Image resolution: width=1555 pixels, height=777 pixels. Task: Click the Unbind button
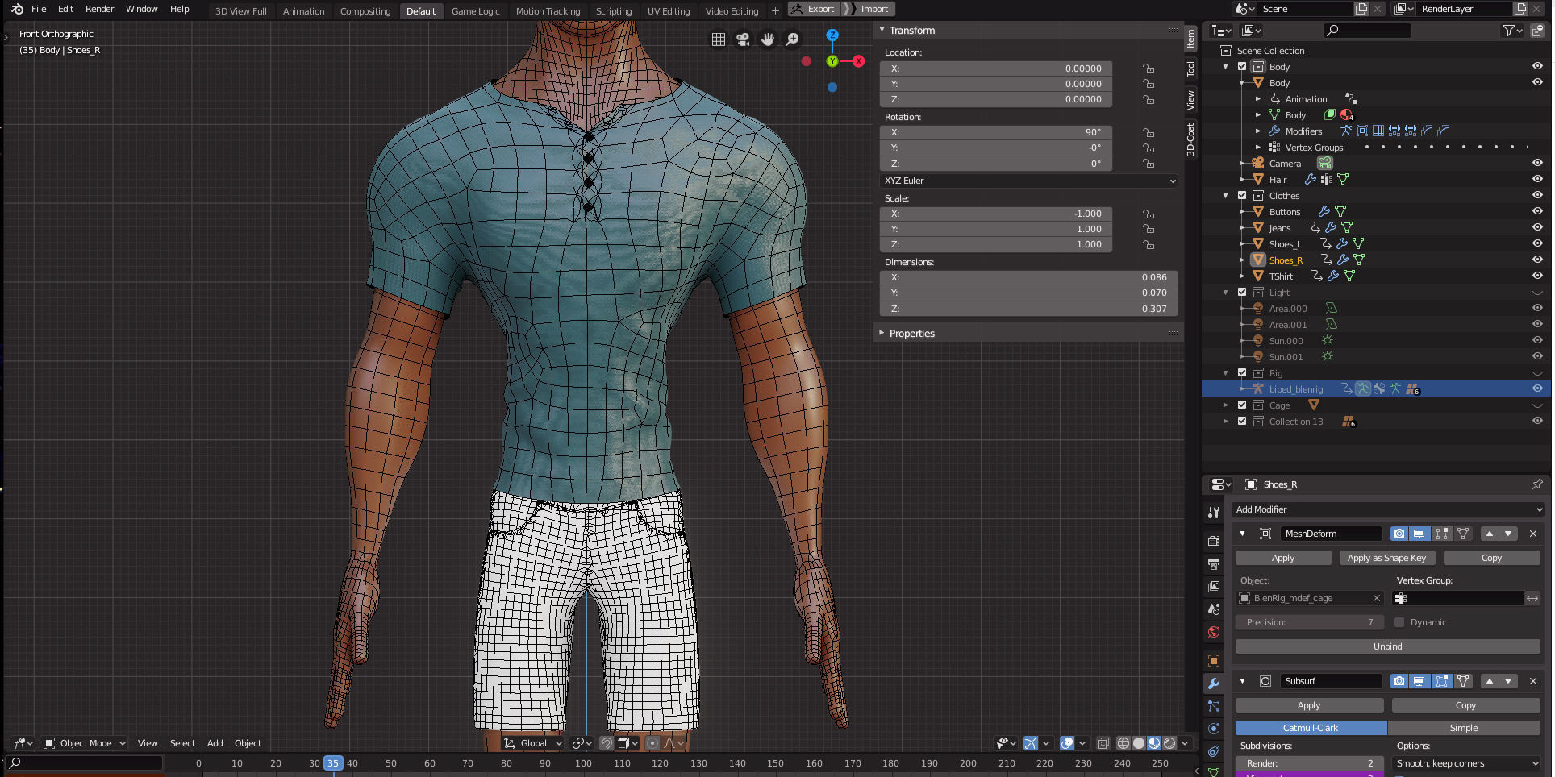click(1388, 646)
